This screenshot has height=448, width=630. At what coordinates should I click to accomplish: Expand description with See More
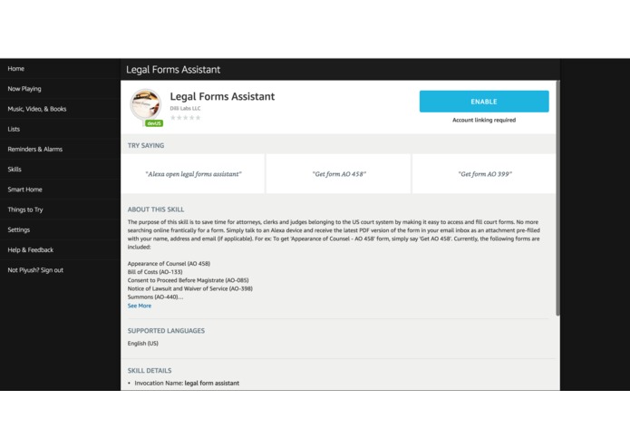click(x=140, y=306)
